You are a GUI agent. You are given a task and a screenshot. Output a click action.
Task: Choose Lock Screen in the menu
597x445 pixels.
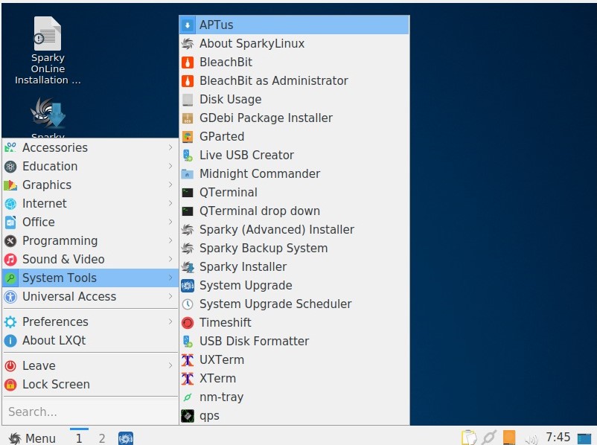tap(90, 385)
